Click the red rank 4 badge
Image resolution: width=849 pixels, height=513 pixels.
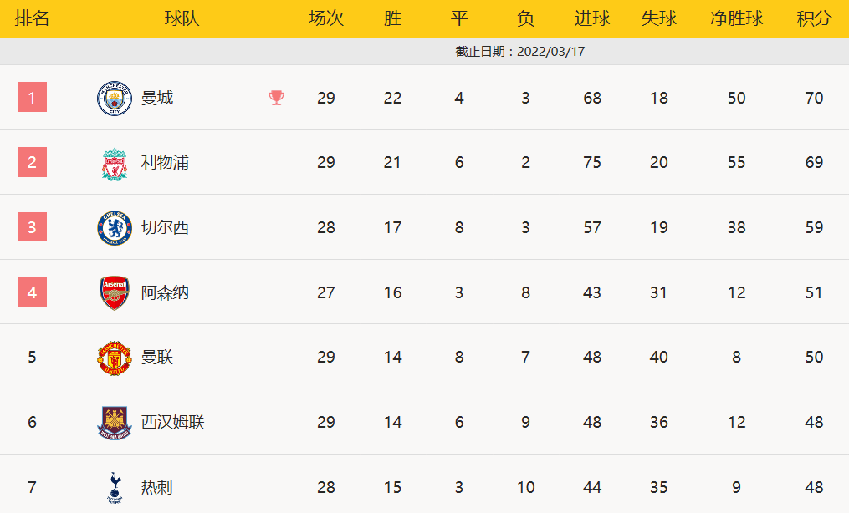click(x=32, y=292)
